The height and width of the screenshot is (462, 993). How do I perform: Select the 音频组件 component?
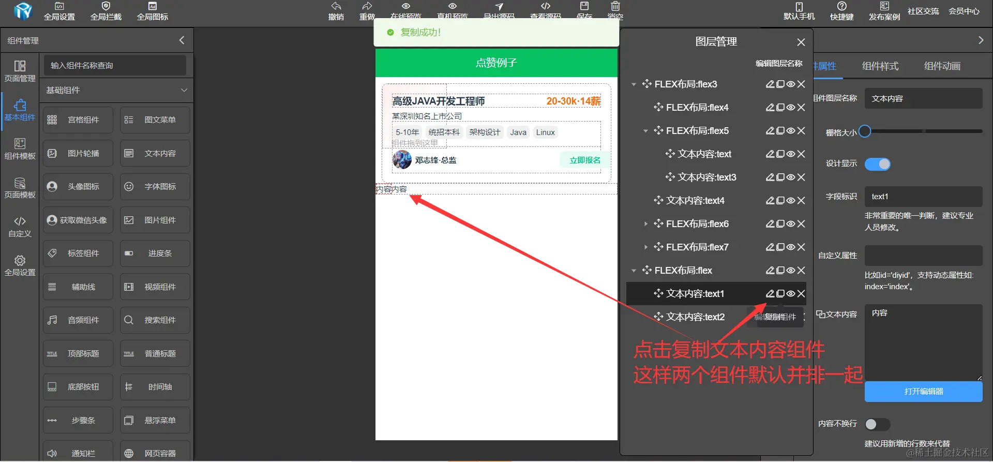coord(78,320)
